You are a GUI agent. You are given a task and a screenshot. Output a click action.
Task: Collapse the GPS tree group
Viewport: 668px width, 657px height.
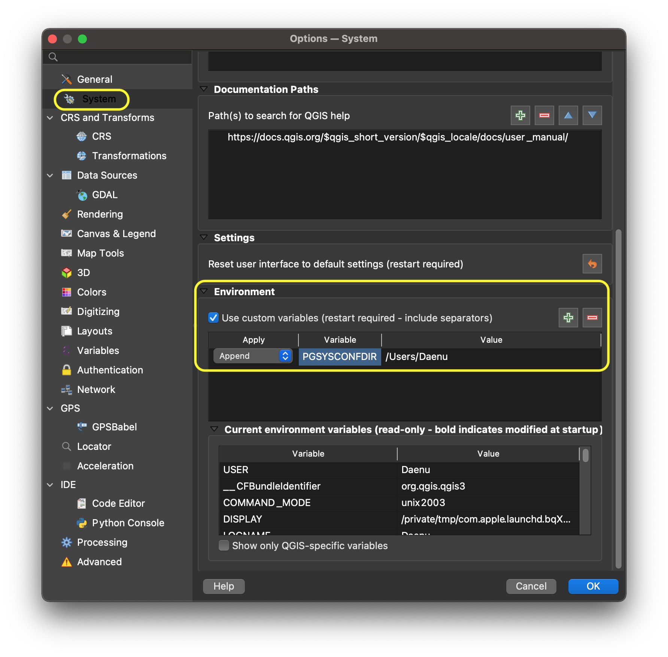(50, 408)
